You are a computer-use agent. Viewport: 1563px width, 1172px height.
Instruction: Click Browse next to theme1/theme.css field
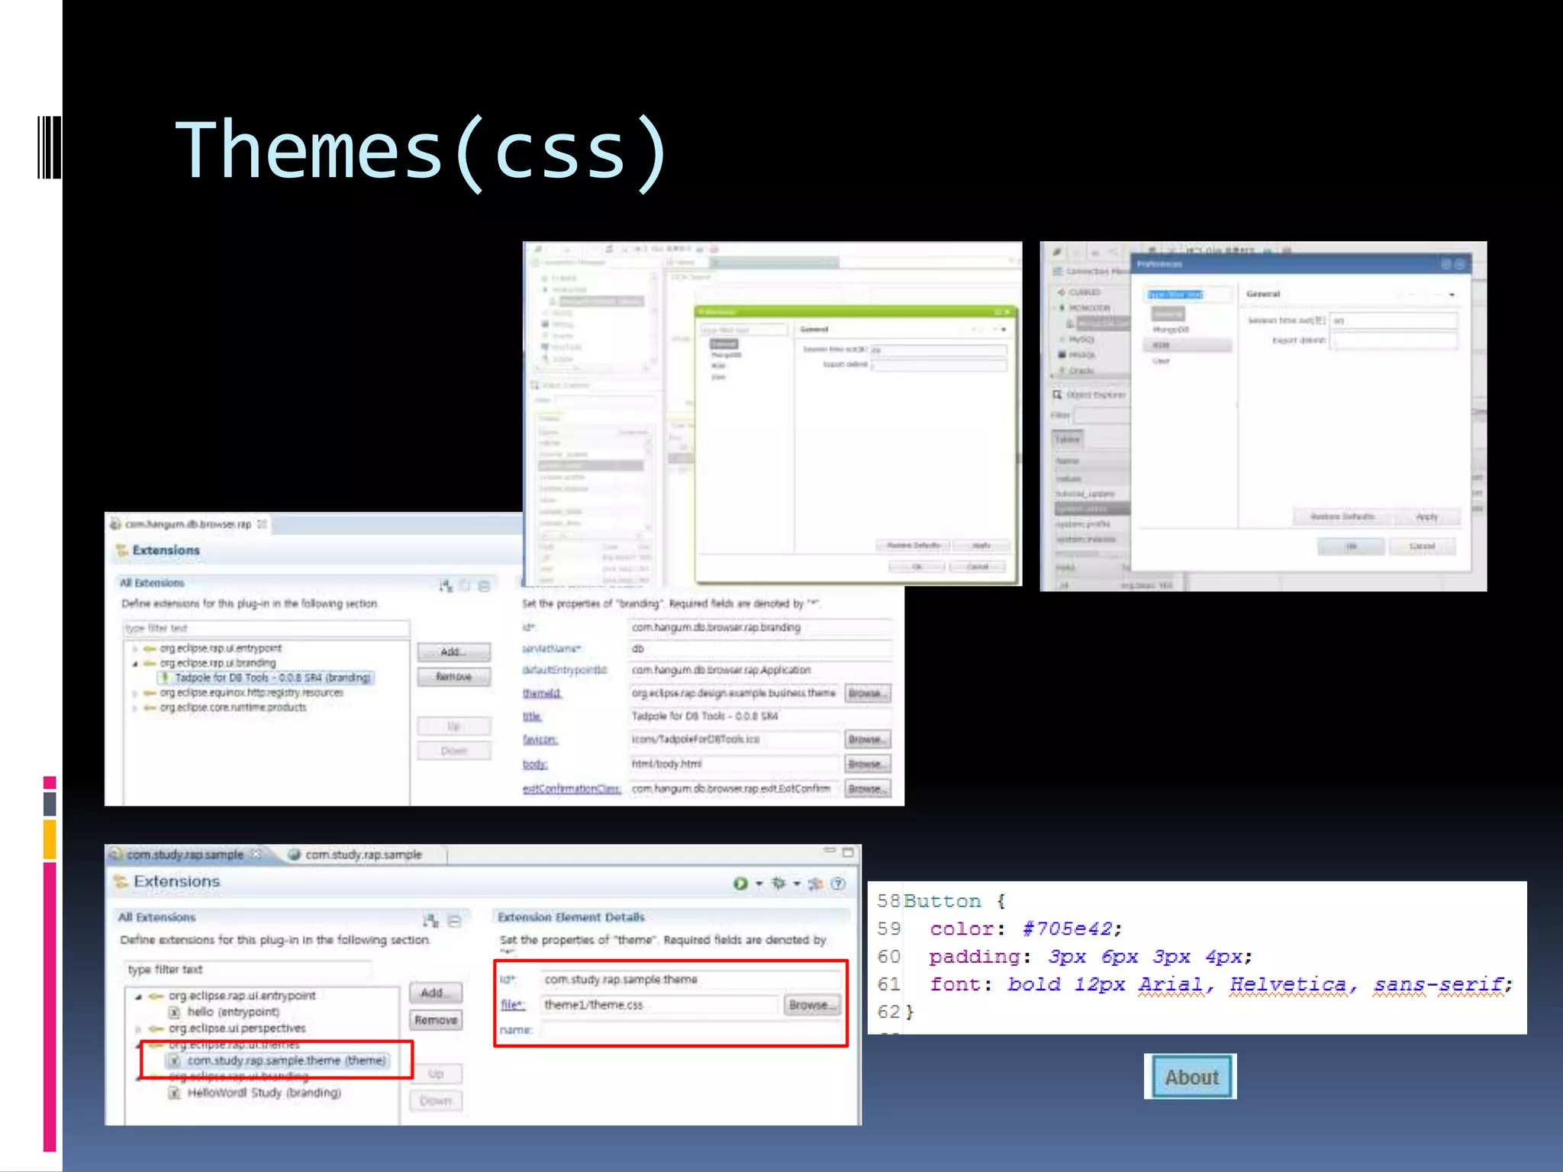tap(812, 1005)
